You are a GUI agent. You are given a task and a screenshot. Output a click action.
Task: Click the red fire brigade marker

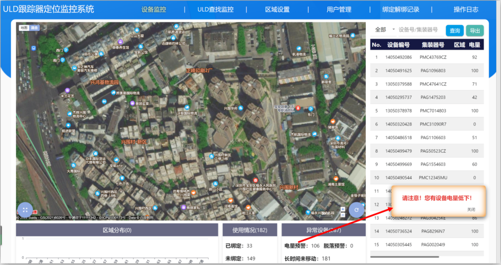click(x=298, y=108)
